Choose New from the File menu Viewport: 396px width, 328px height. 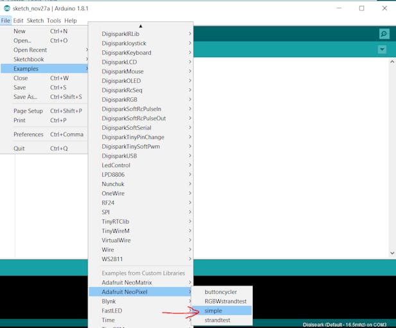(44, 31)
